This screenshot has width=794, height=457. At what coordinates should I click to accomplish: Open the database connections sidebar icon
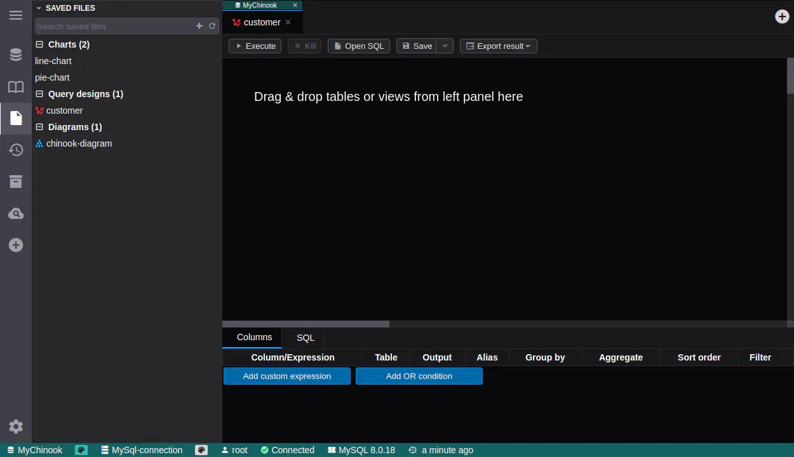[16, 55]
